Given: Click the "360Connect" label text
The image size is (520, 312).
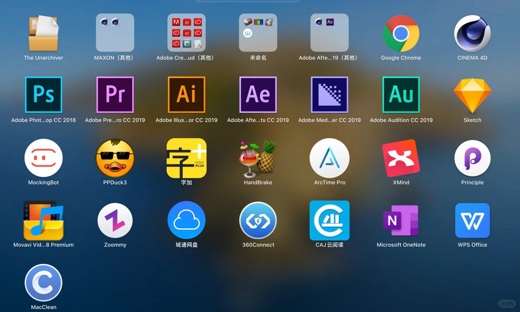Looking at the screenshot, I should pyautogui.click(x=258, y=245).
